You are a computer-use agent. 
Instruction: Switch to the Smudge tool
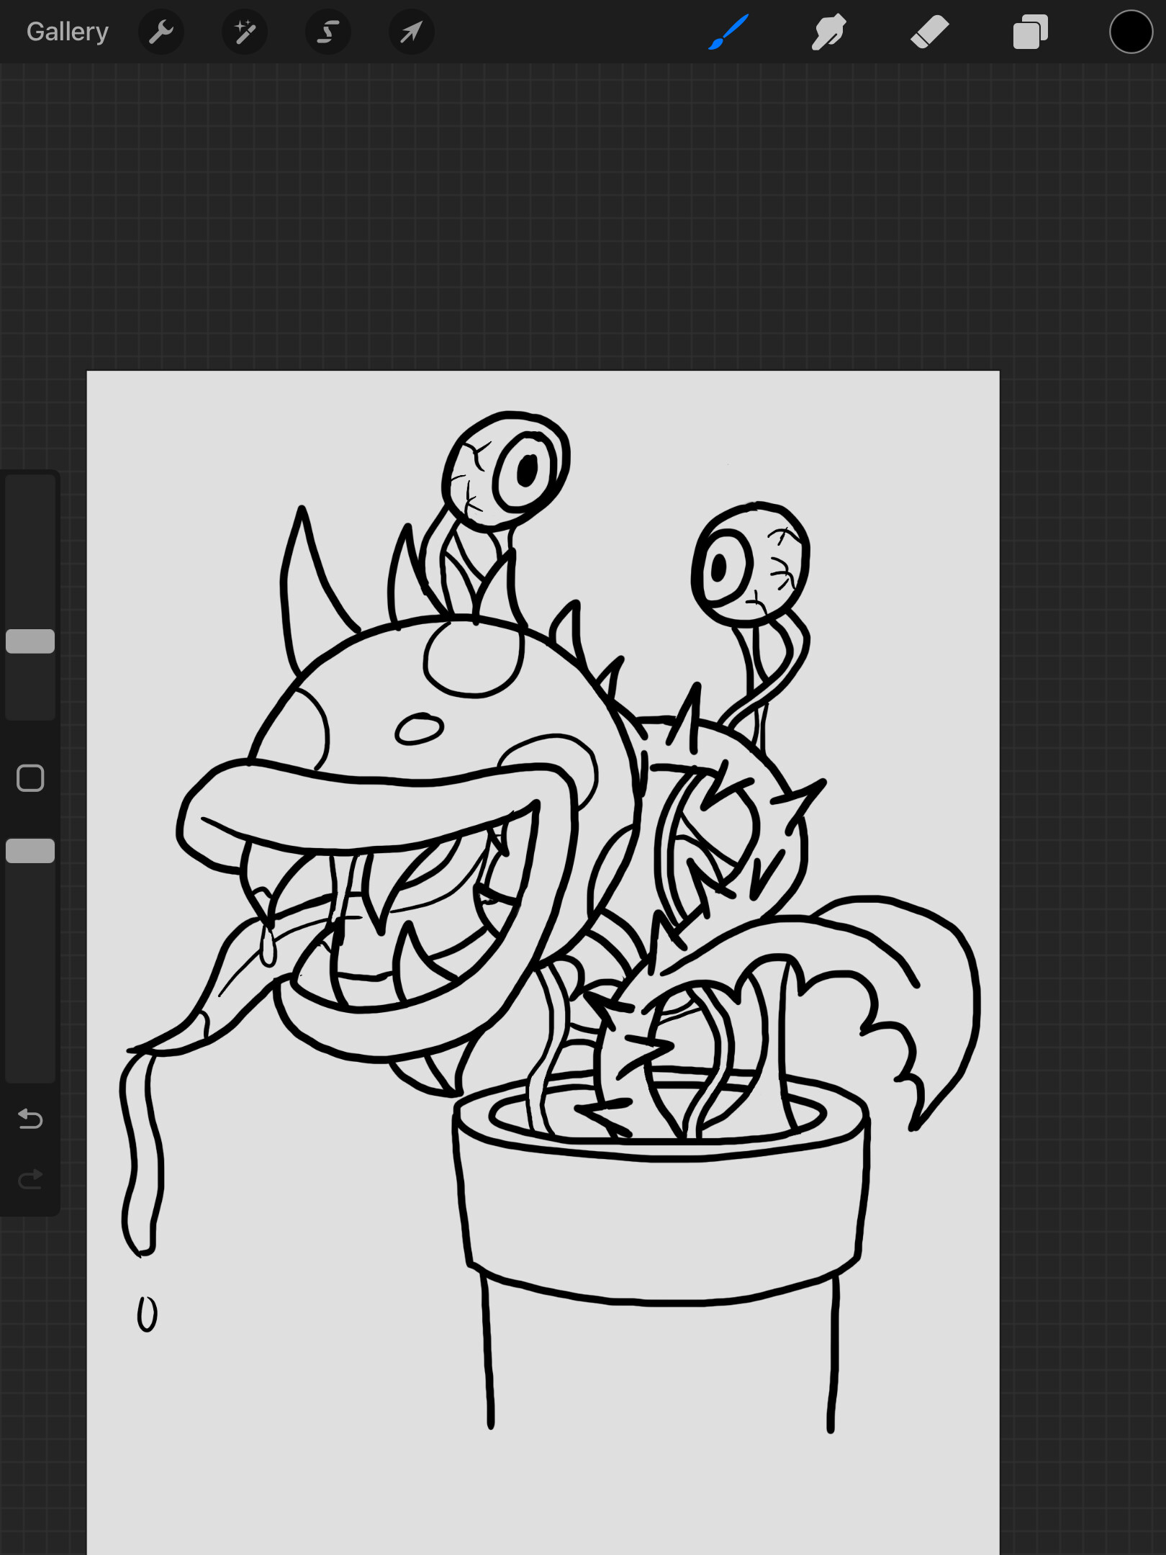click(x=828, y=32)
